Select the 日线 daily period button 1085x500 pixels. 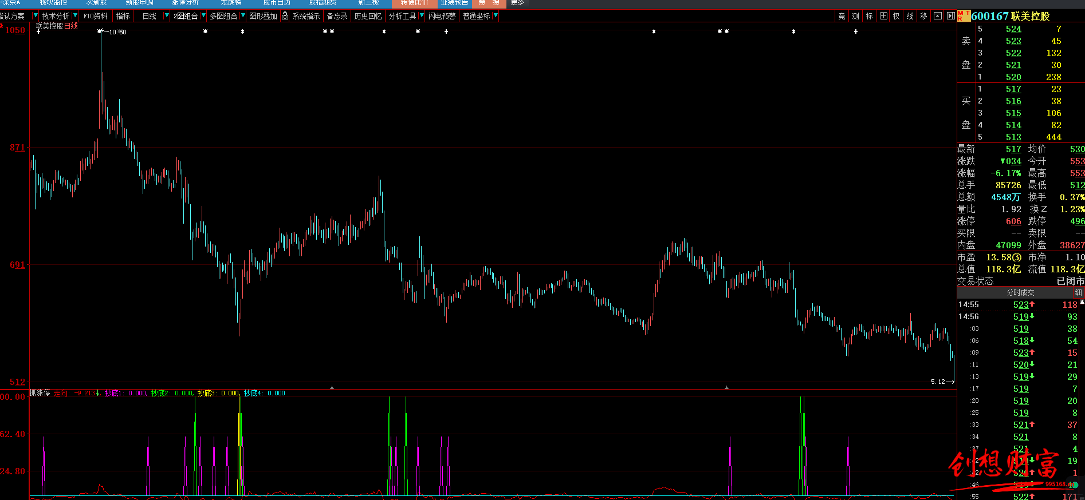(150, 16)
